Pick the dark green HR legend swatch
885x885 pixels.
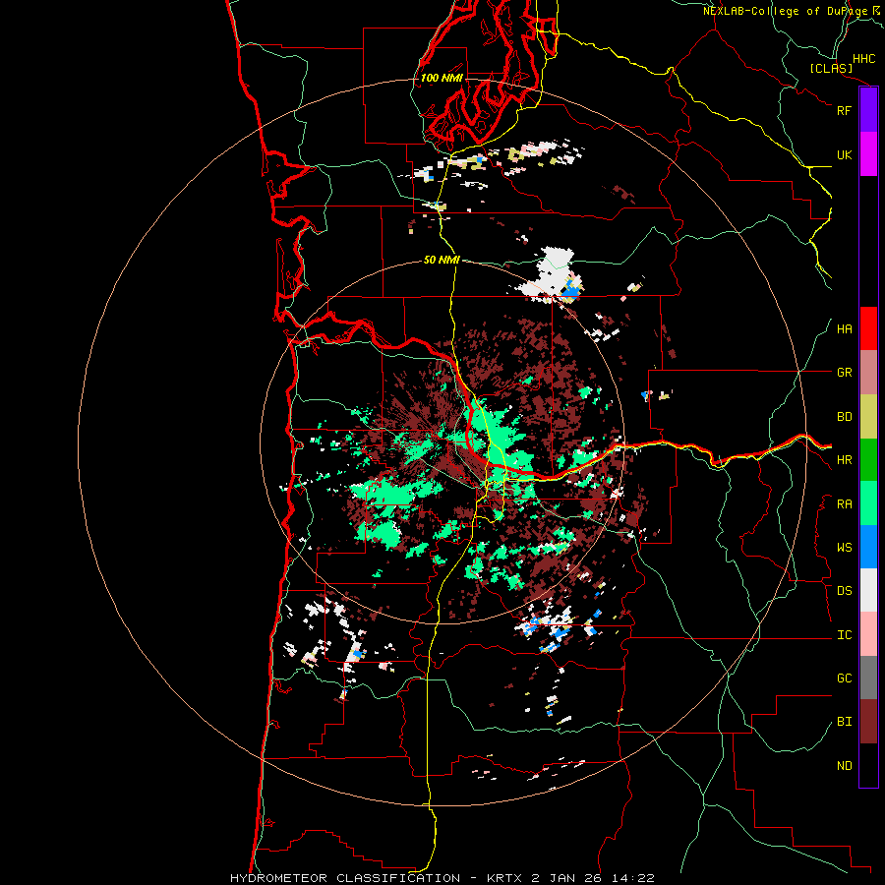(x=868, y=459)
